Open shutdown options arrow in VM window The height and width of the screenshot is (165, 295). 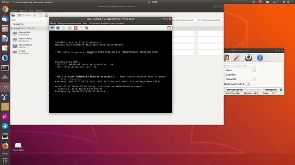pyautogui.click(x=81, y=28)
